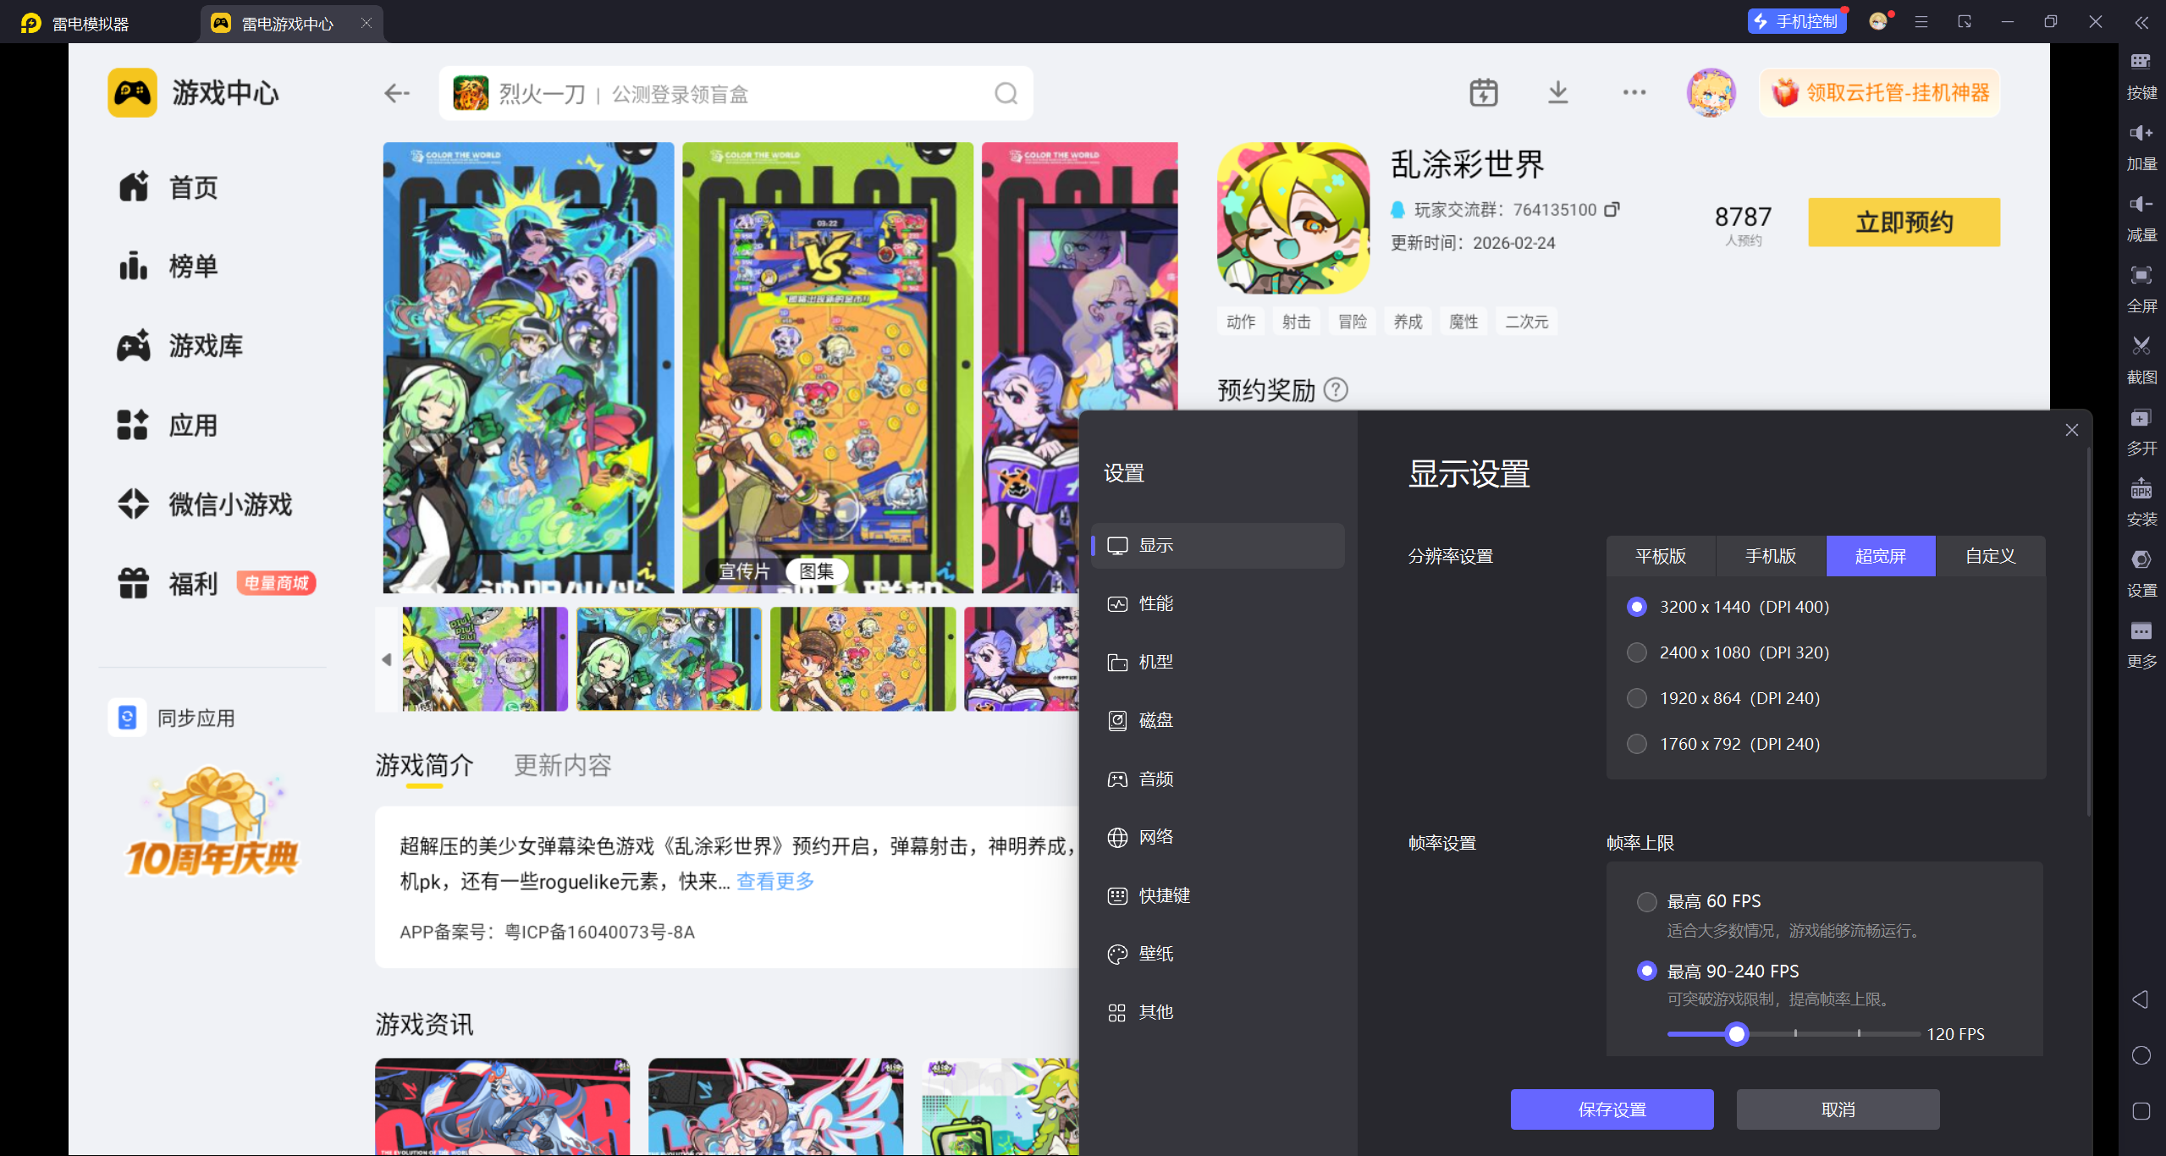
Task: Choose the 最高 60 FPS option
Action: pyautogui.click(x=1646, y=901)
